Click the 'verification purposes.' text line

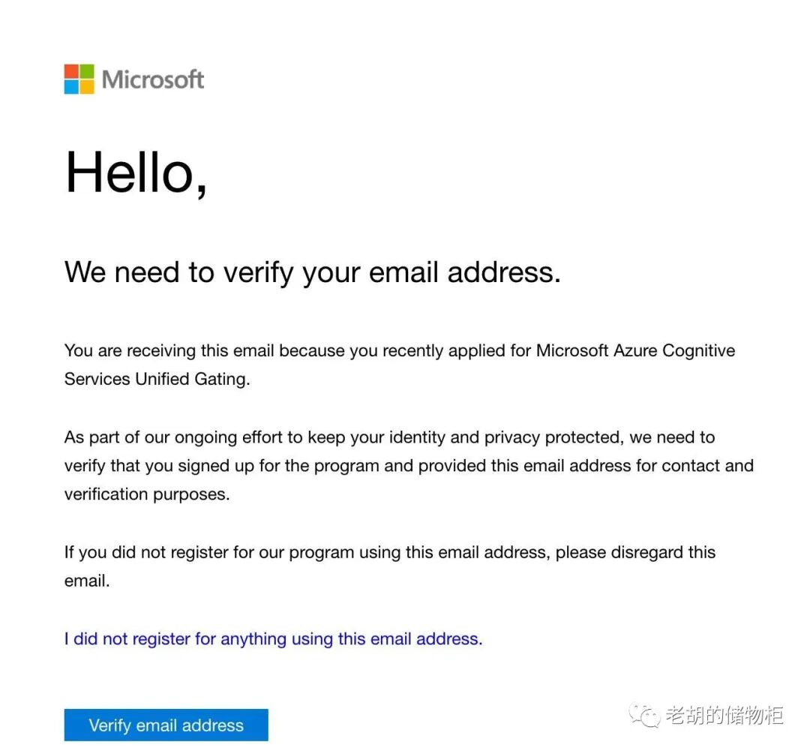click(147, 494)
